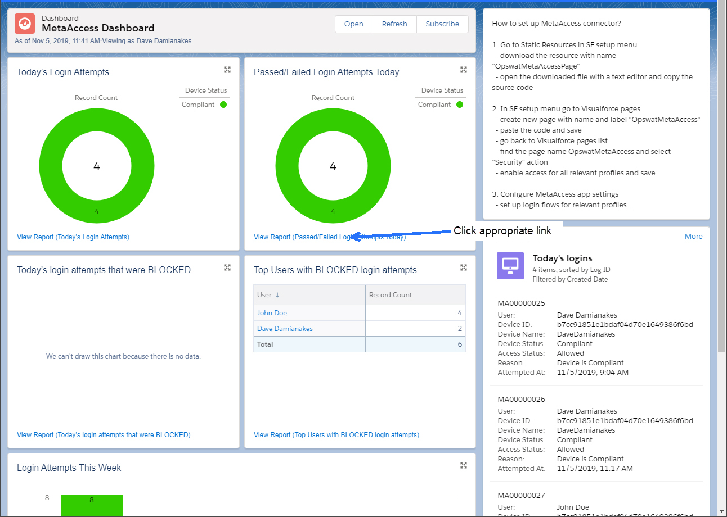Click the More link above Today's logins
This screenshot has height=517, width=727.
tap(693, 237)
